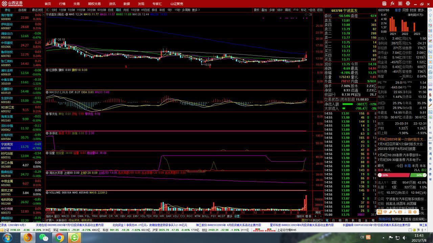Click the green browser icon on taskbar
The width and height of the screenshot is (433, 243).
pos(75,238)
